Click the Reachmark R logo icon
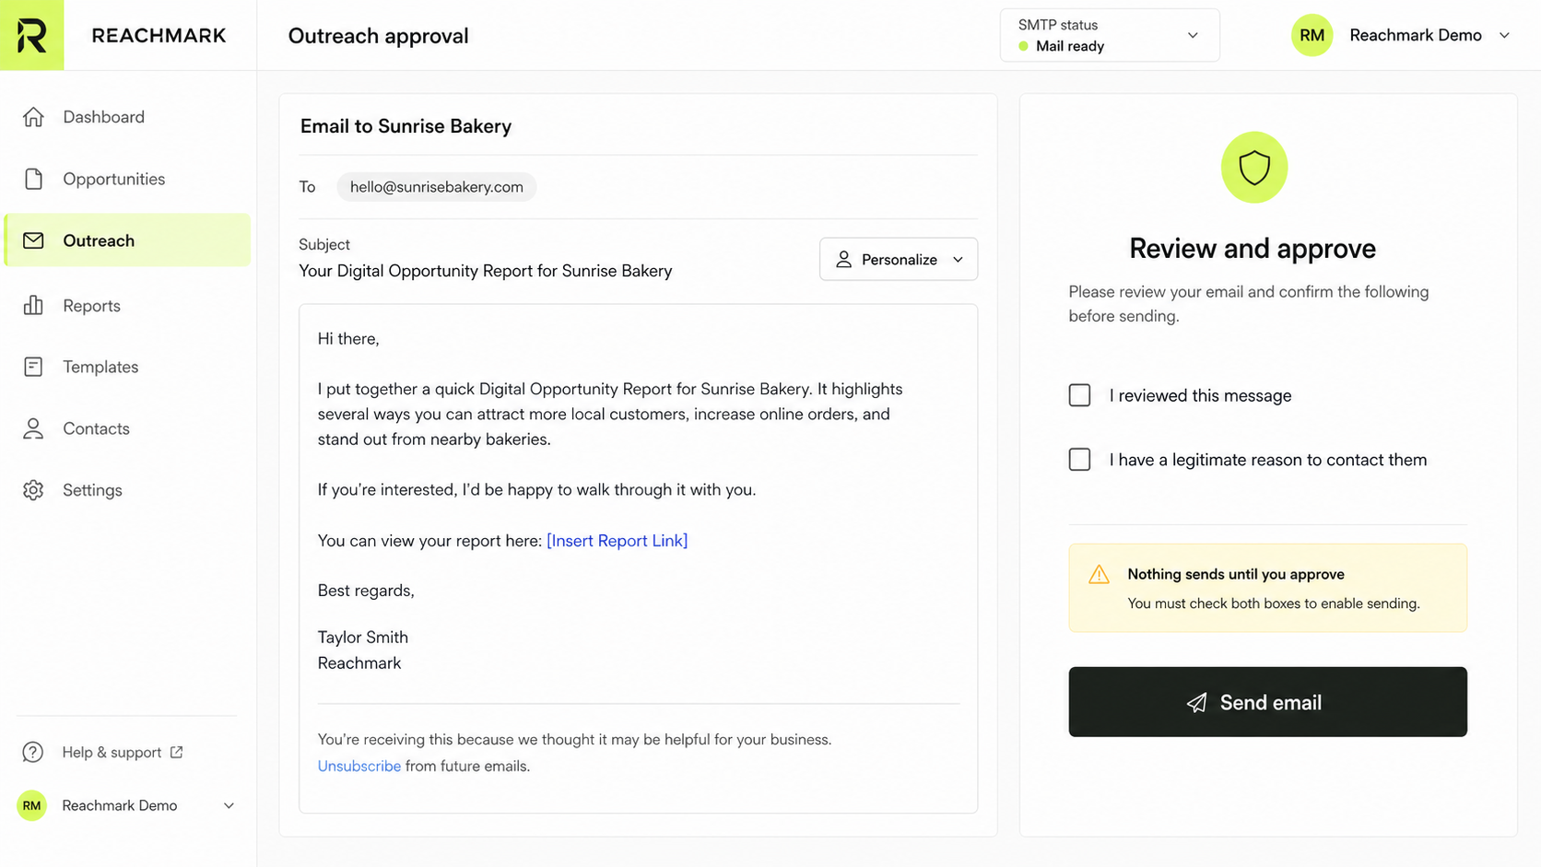 pos(31,35)
